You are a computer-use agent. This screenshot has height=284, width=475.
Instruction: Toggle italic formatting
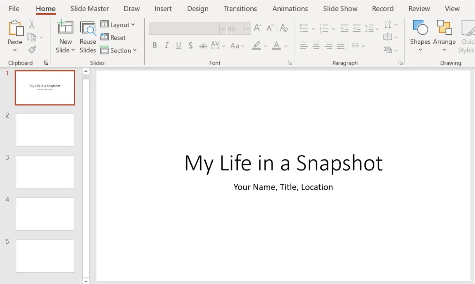[x=167, y=45]
